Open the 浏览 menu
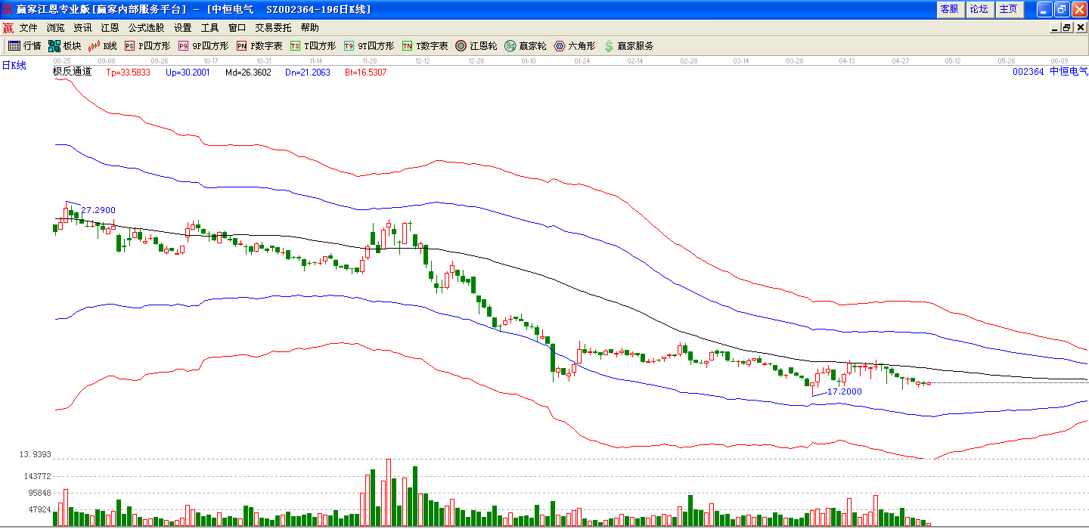The image size is (1089, 529). (x=56, y=28)
